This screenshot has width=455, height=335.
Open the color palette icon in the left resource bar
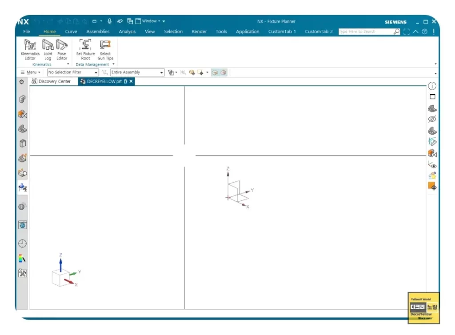[x=22, y=259]
